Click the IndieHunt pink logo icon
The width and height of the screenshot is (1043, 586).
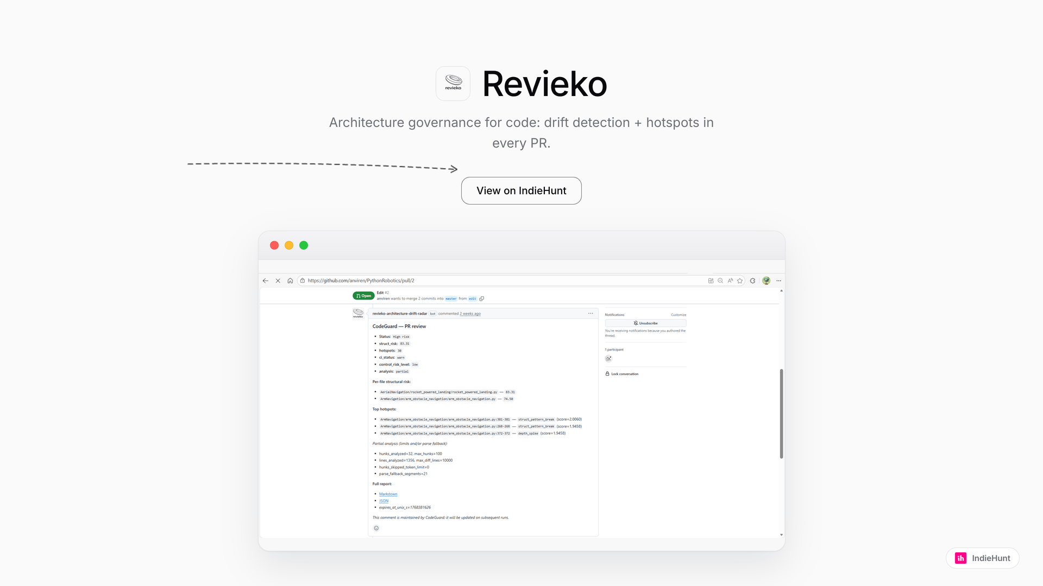pyautogui.click(x=960, y=558)
